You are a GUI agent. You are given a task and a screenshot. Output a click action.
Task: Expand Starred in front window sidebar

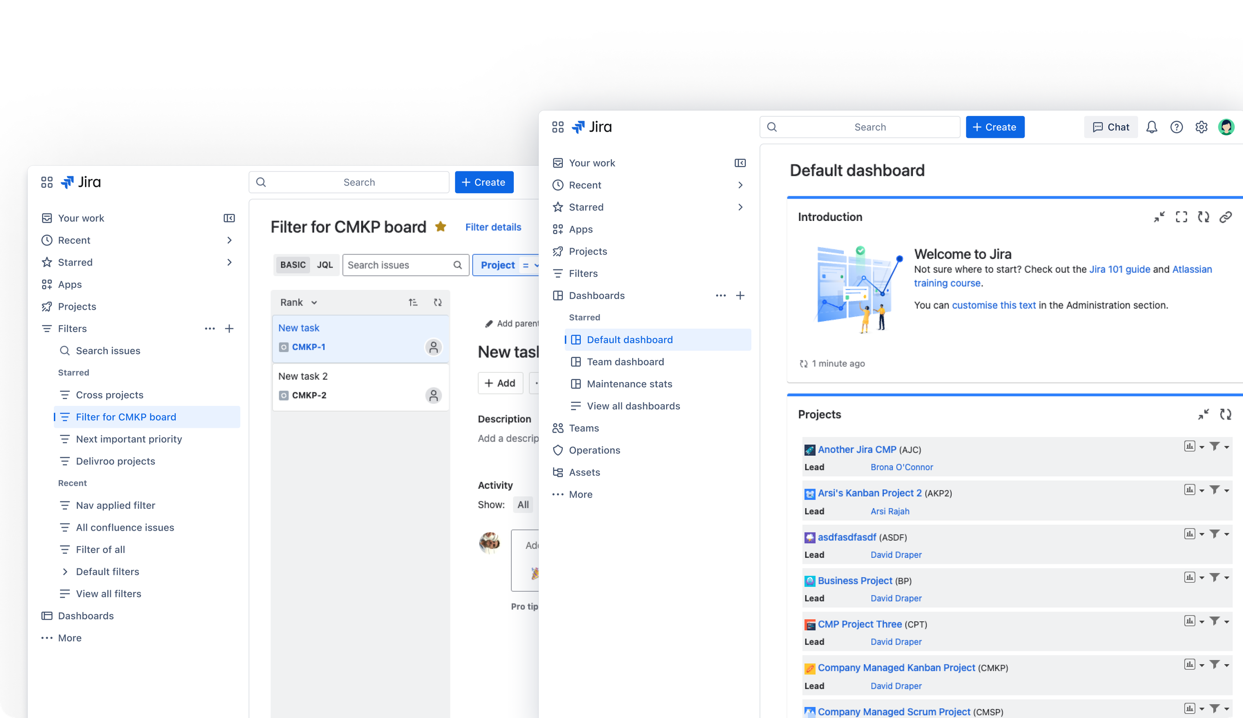point(740,208)
